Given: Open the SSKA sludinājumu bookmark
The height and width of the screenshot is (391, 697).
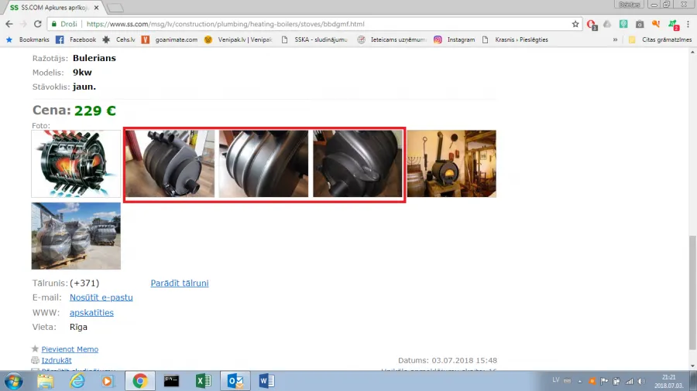Looking at the screenshot, I should [x=314, y=39].
